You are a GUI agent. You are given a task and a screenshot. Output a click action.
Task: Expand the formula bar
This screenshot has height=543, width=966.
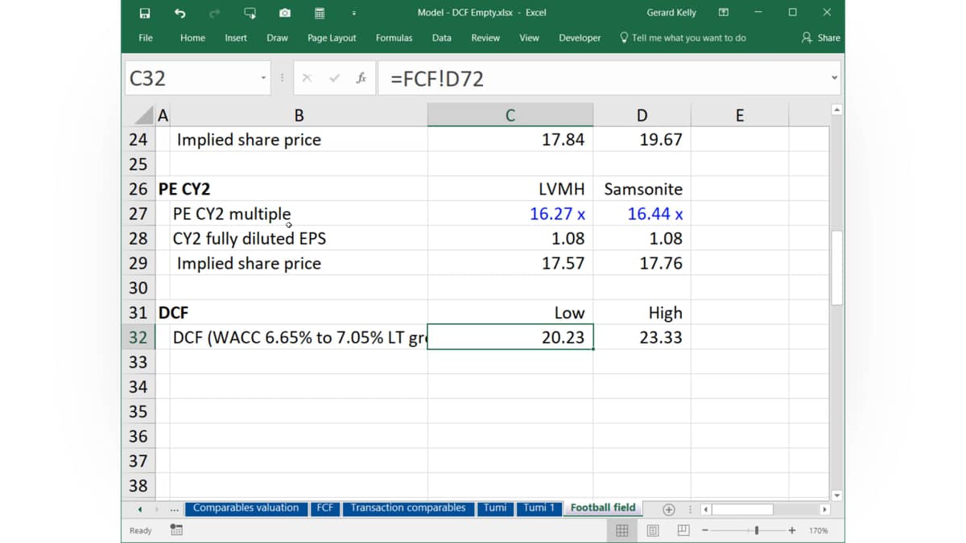[x=834, y=78]
